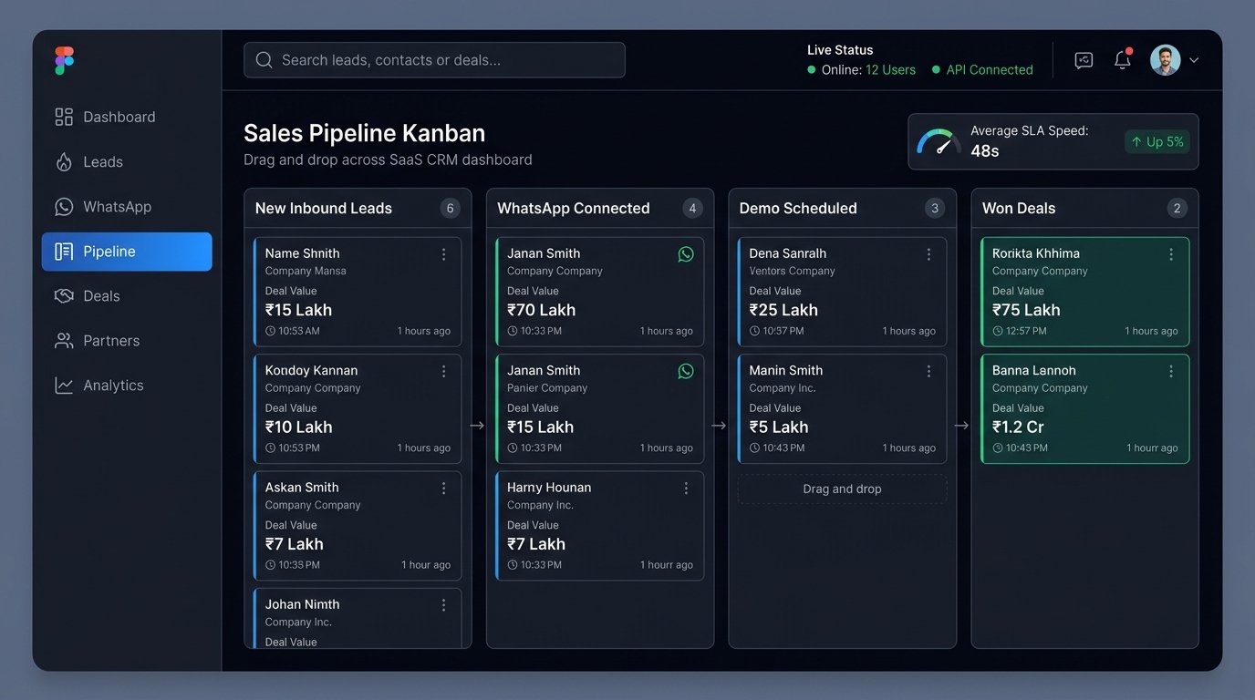Screen dimensions: 1255x700
Task: Open the options menu on the Manin Smith card
Action: 928,371
